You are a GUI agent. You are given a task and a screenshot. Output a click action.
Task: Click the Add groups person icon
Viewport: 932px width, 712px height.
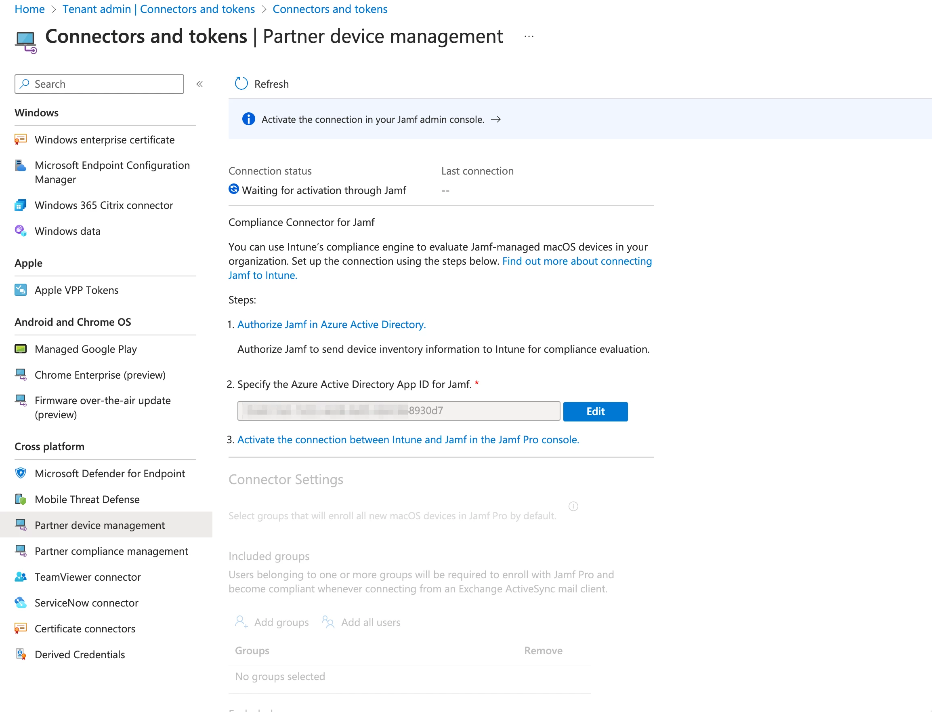coord(241,622)
